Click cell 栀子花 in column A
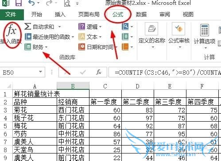 point(35,118)
